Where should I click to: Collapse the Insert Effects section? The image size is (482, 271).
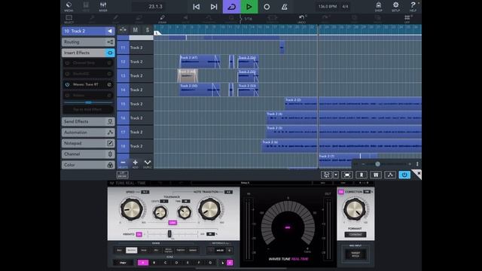coord(88,53)
